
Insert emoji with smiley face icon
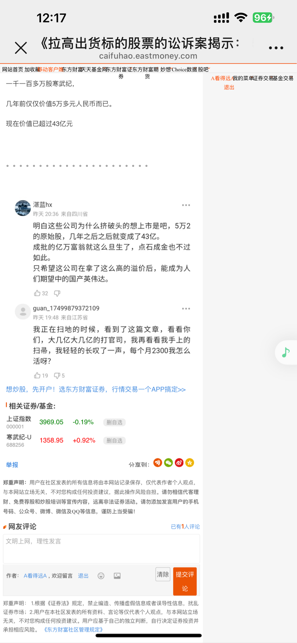(101, 576)
